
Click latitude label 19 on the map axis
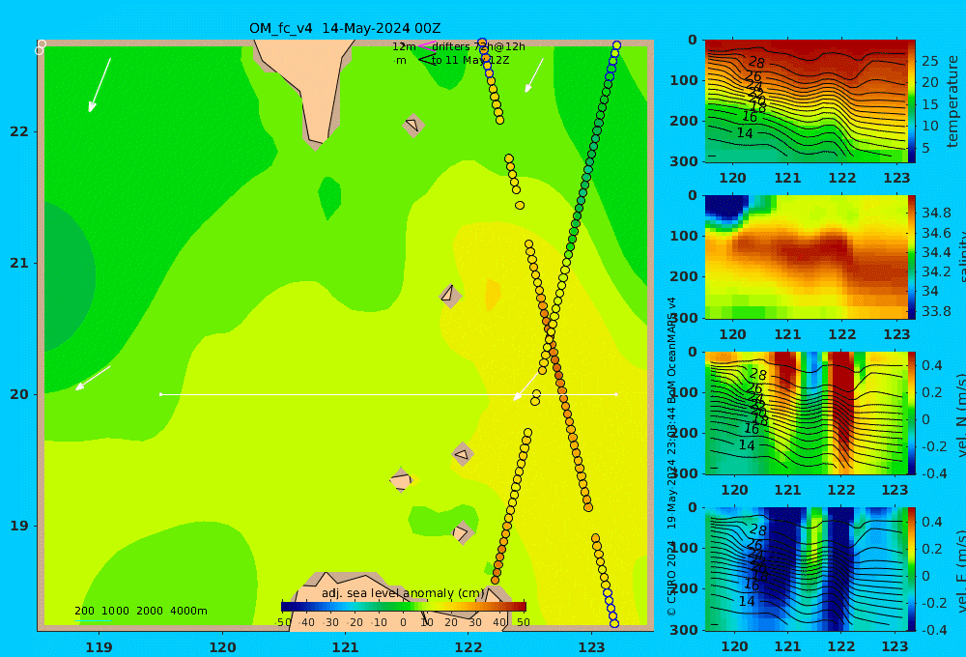click(19, 526)
